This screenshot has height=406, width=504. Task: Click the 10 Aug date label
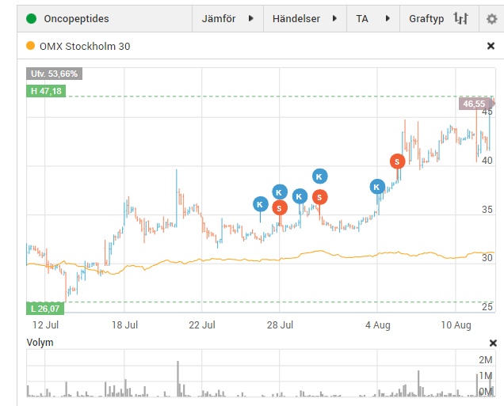pos(456,325)
